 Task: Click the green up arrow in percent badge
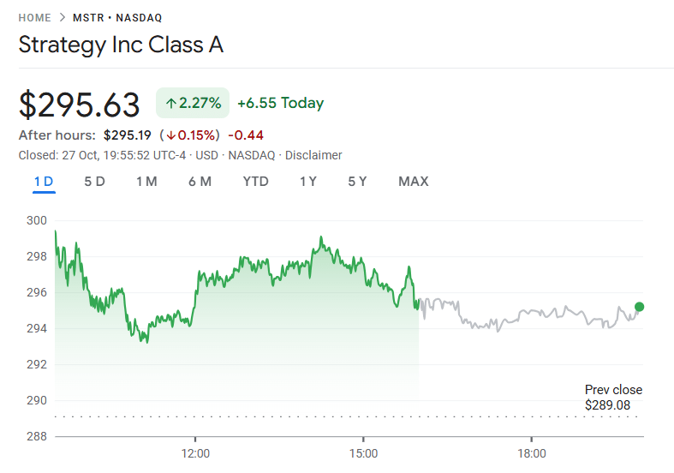pyautogui.click(x=171, y=104)
